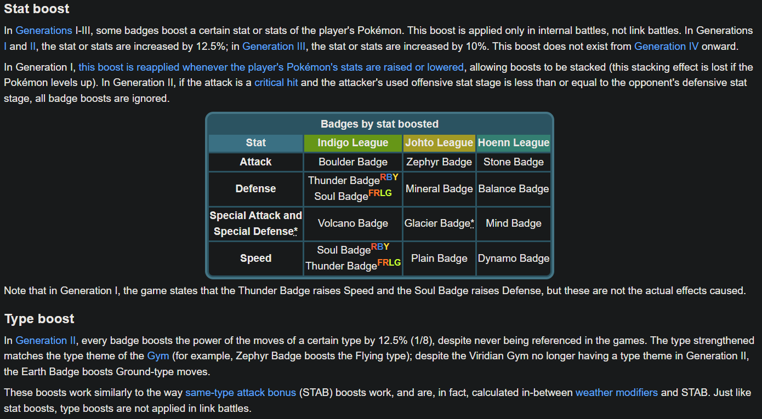This screenshot has width=762, height=419.
Task: Open the Generation IV link
Action: 667,47
